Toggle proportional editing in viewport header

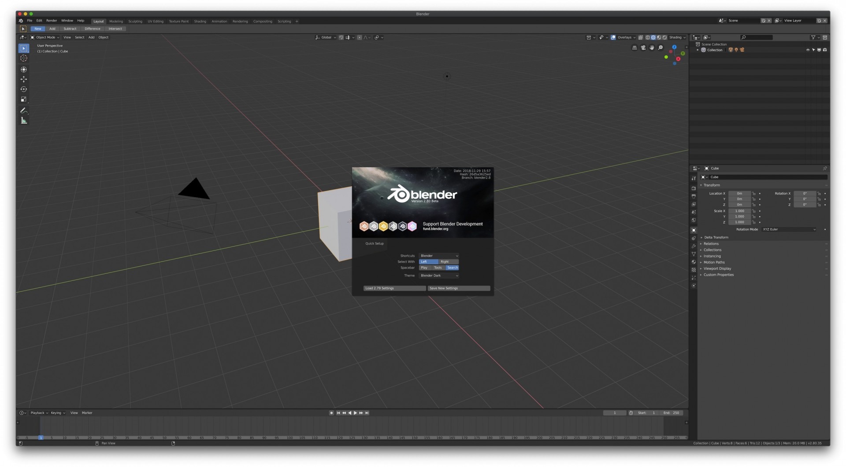(360, 37)
